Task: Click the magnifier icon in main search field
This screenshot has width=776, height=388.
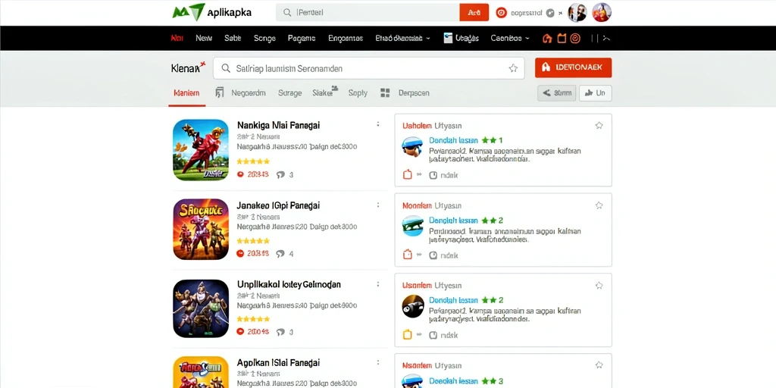Action: click(226, 68)
